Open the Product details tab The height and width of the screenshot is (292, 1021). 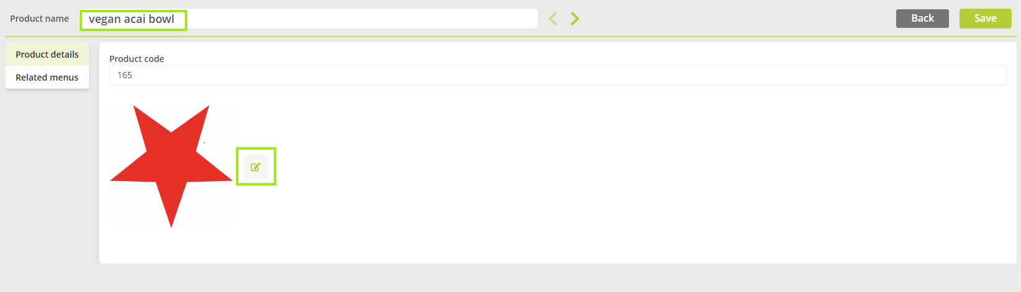(47, 55)
